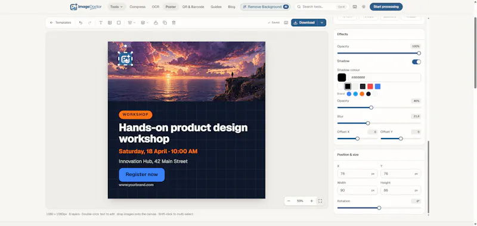This screenshot has height=226, width=477.
Task: Pick the white shadow colour swatch
Action: [x=340, y=86]
